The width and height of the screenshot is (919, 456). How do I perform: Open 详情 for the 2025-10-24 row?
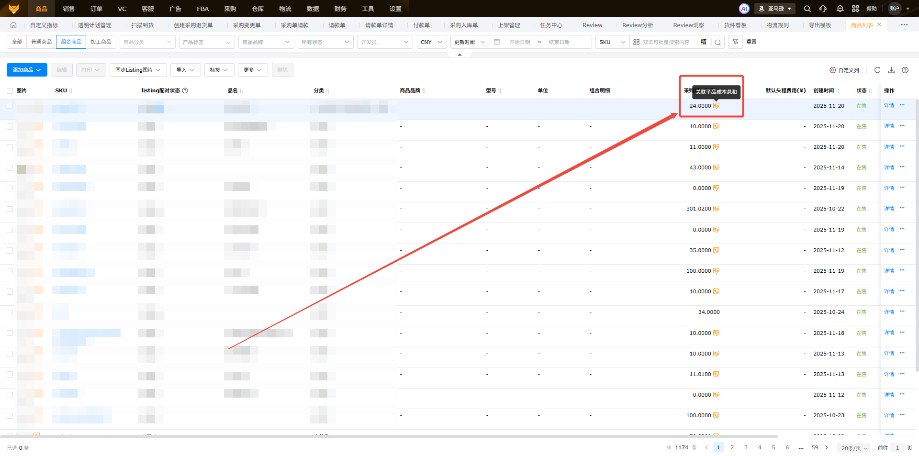[x=889, y=312]
